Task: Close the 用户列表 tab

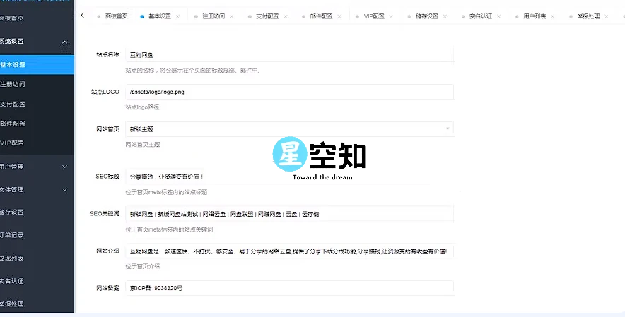Action: pos(552,16)
